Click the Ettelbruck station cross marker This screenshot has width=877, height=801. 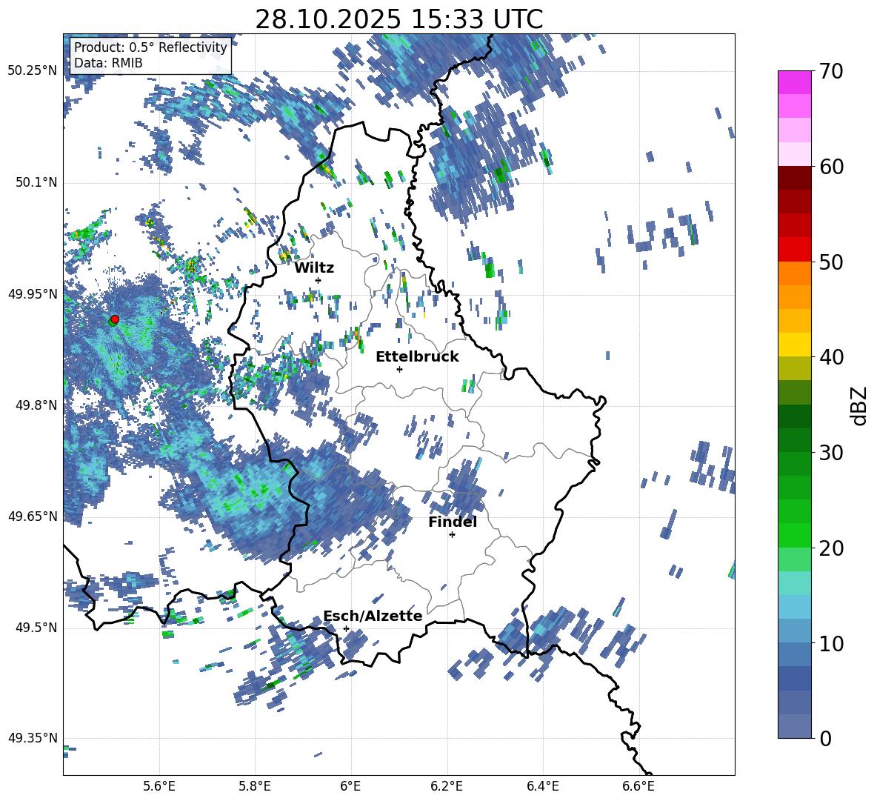[399, 369]
